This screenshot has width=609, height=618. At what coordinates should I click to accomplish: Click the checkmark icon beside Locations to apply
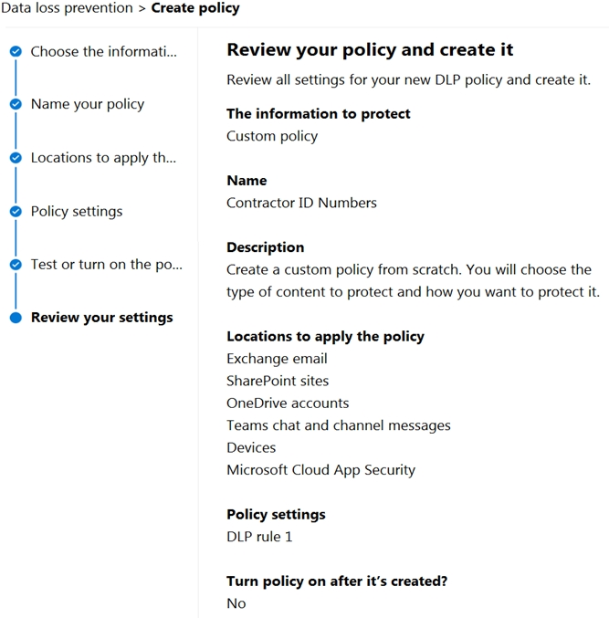click(16, 158)
